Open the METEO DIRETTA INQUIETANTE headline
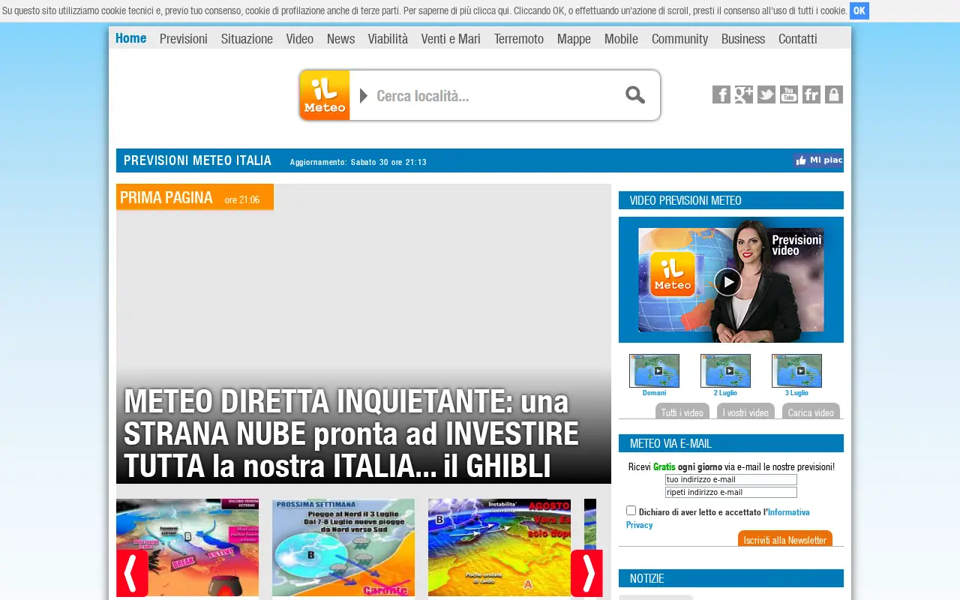Screen dimensions: 960x600 pyautogui.click(x=352, y=433)
